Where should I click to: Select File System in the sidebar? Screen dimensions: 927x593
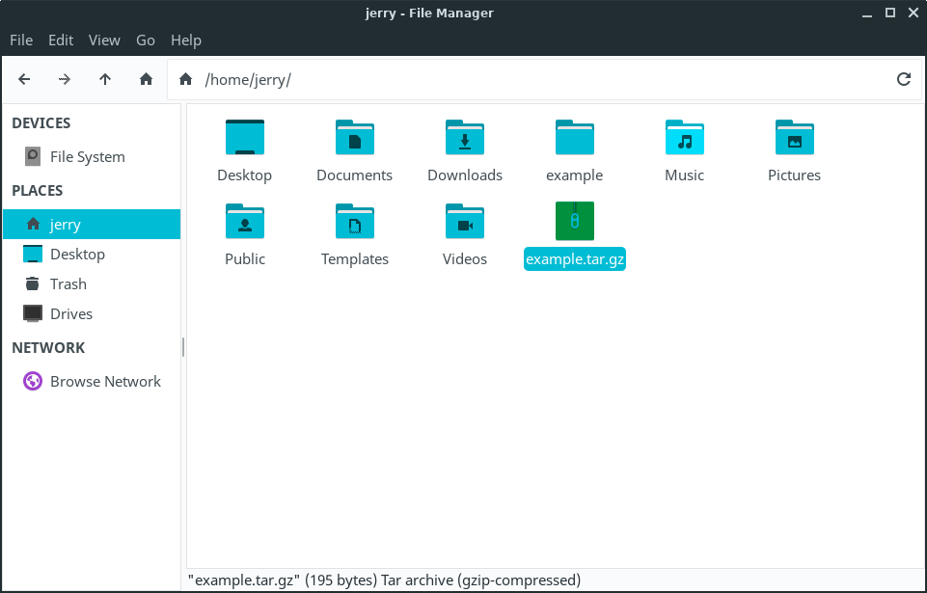click(x=87, y=156)
